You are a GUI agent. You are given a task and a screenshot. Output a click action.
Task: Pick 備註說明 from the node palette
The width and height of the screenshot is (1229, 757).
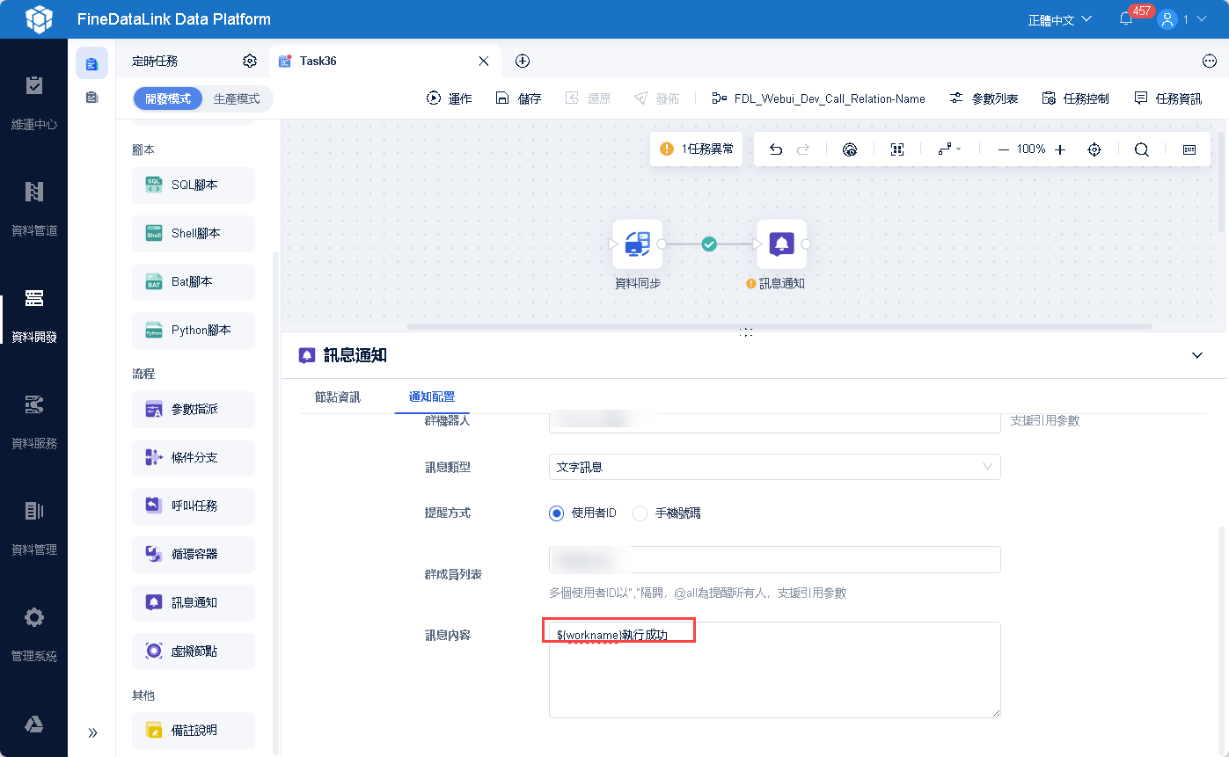[194, 731]
